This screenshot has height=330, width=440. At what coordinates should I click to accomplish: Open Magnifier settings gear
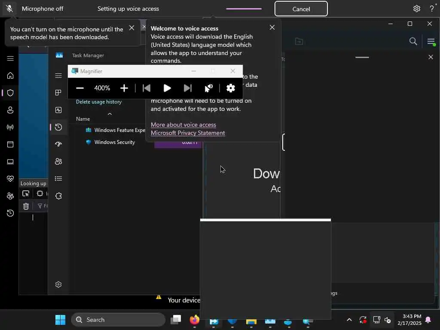tap(231, 88)
